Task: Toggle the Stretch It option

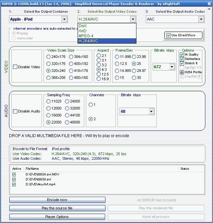Action: (x=182, y=63)
